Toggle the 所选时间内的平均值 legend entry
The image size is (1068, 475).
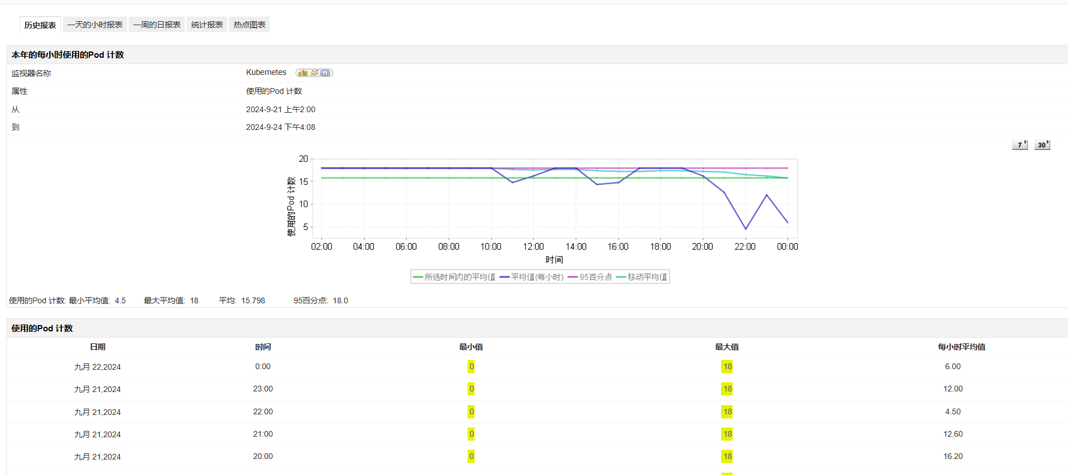[454, 277]
